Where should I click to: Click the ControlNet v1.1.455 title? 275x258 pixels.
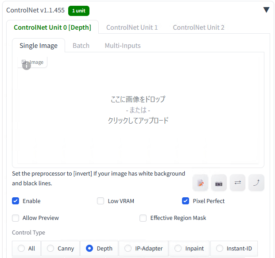[x=35, y=10]
